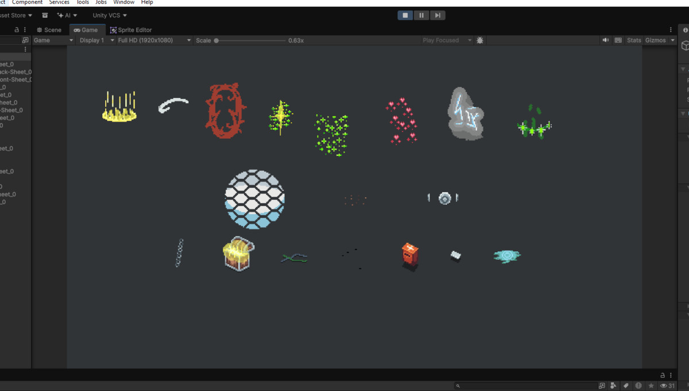
Task: Click the Inspector info icon at the right edge
Action: tap(685, 30)
